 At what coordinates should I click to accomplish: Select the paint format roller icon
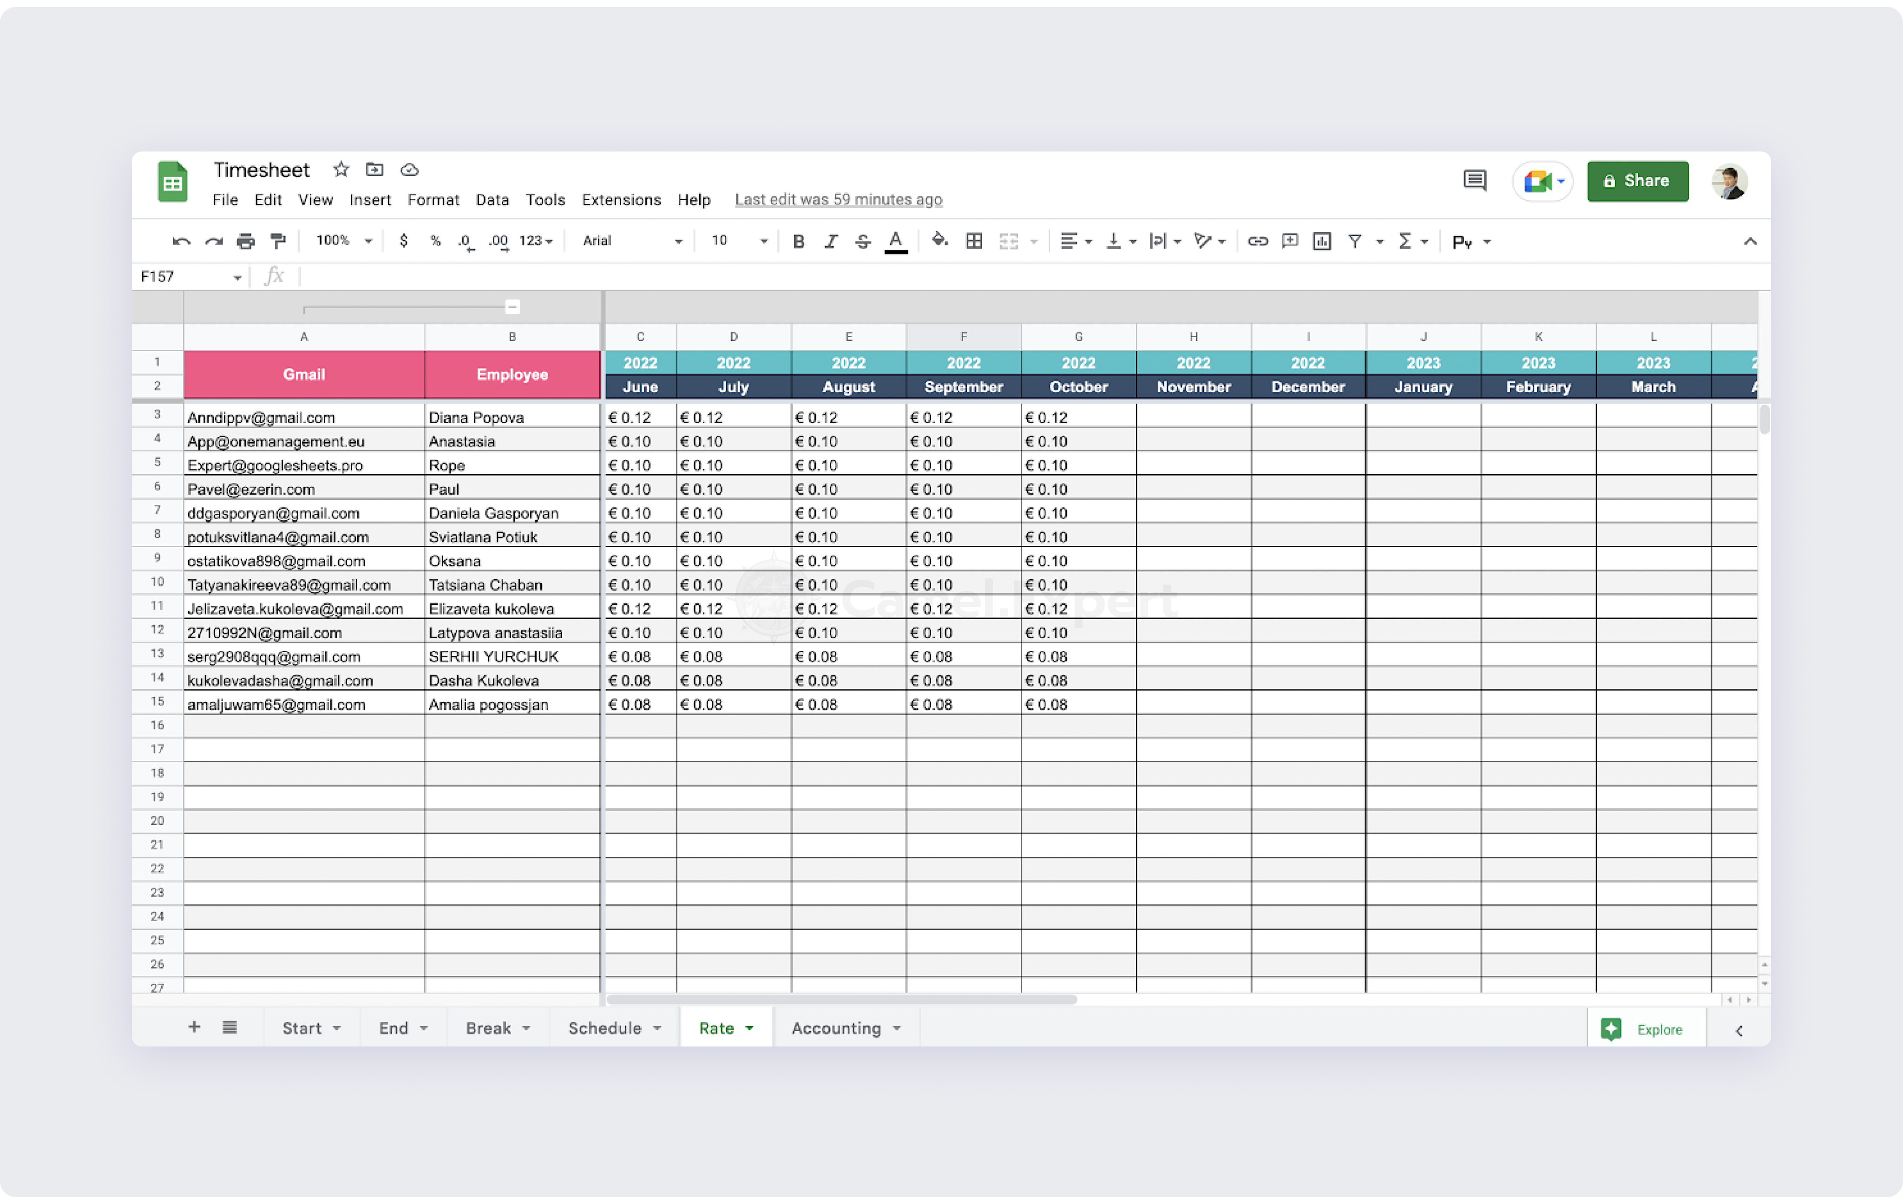[278, 241]
